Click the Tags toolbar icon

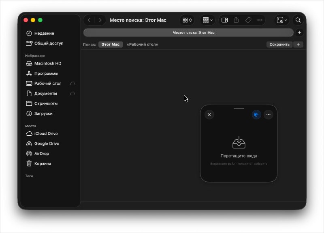248,20
